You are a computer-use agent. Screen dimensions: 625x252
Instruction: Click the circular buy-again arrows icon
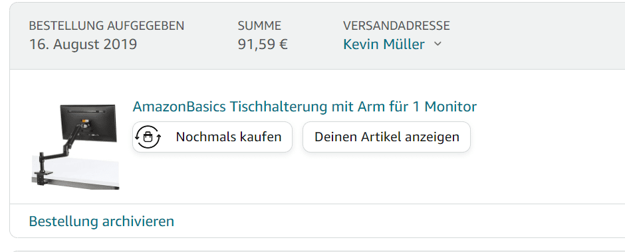point(148,137)
